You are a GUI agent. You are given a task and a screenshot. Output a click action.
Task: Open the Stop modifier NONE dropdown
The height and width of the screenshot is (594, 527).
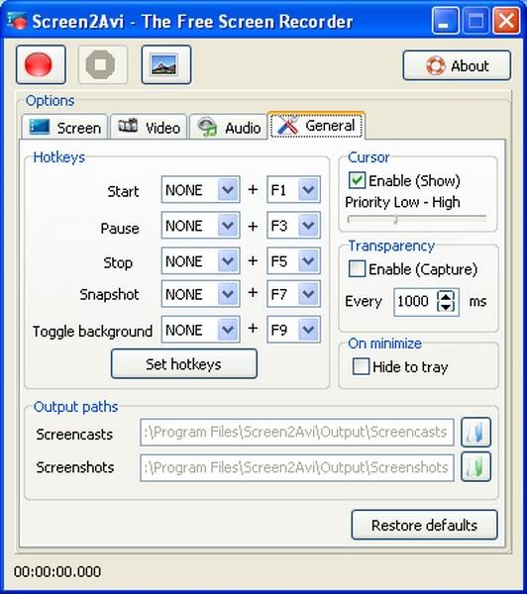tap(200, 261)
